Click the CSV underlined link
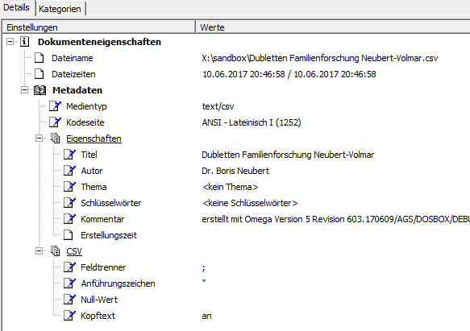470x331 pixels. coord(74,251)
